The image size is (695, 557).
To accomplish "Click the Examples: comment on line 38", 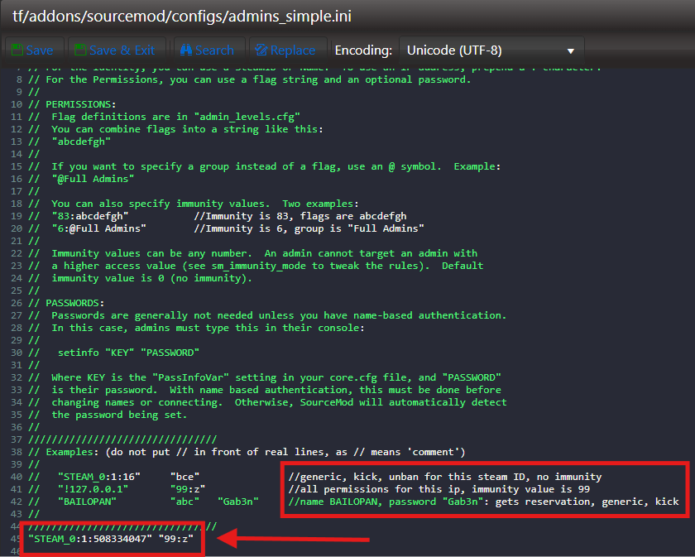I will coord(247,452).
